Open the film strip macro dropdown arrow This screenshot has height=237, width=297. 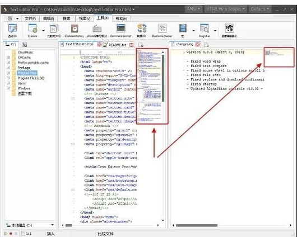click(x=193, y=31)
